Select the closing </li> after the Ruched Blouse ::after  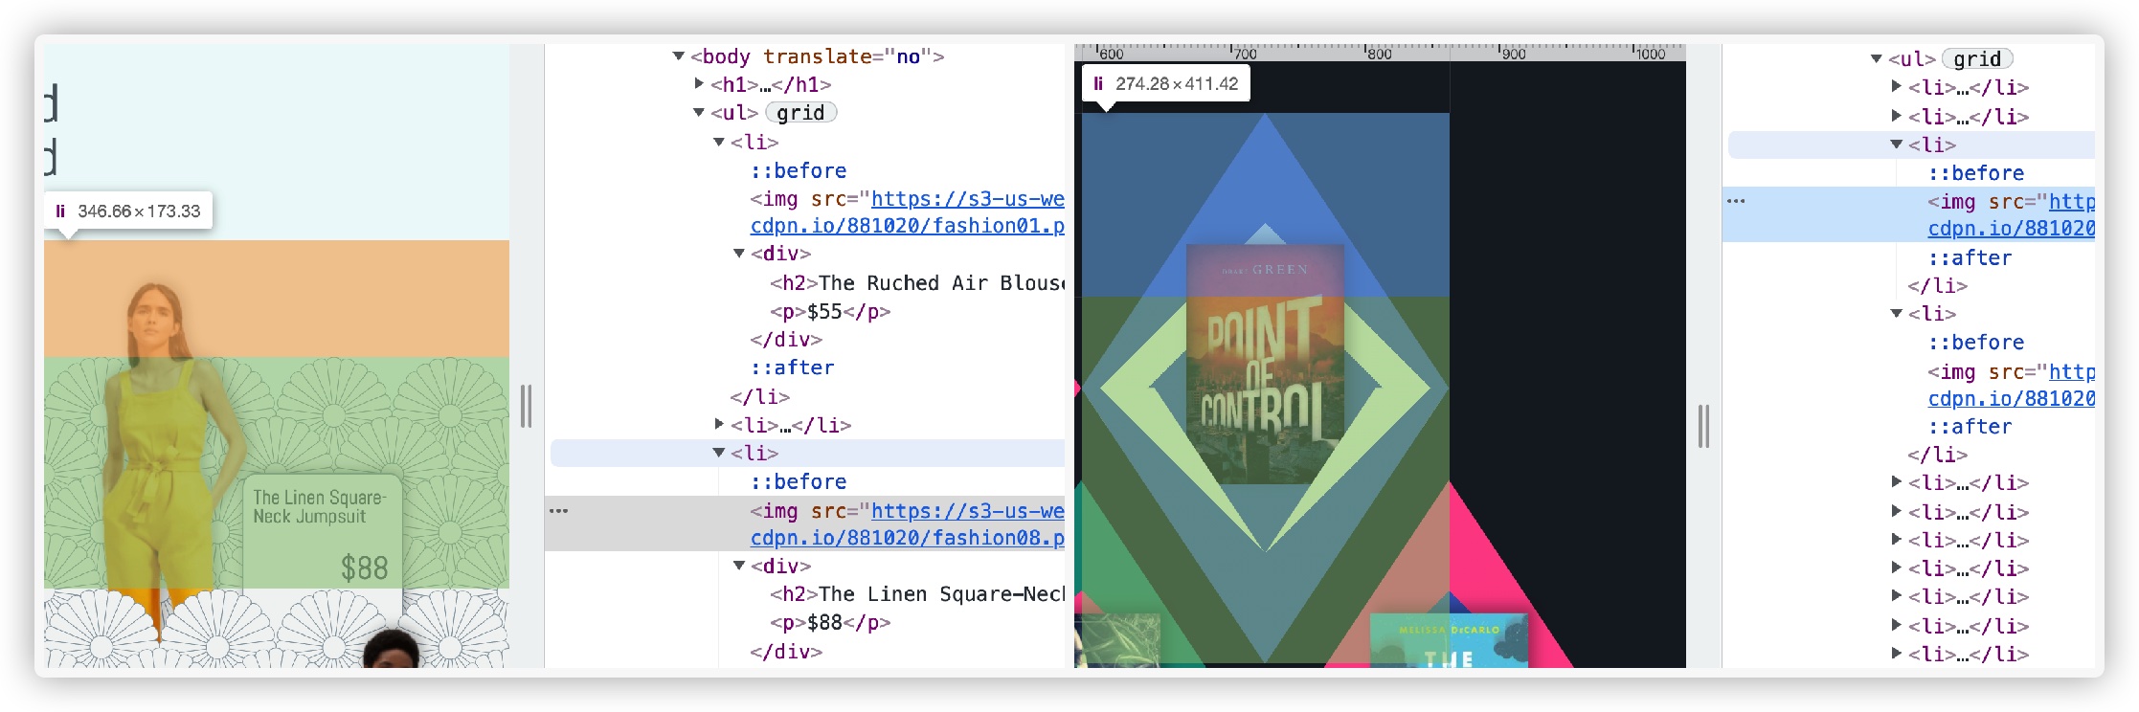pos(760,396)
